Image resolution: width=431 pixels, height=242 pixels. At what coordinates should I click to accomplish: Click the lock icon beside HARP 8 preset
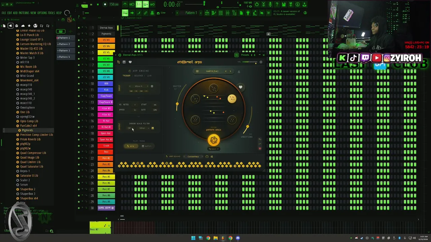[x=239, y=72]
